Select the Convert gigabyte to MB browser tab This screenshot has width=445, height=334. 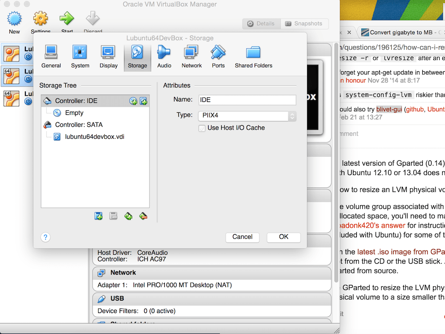tap(401, 33)
